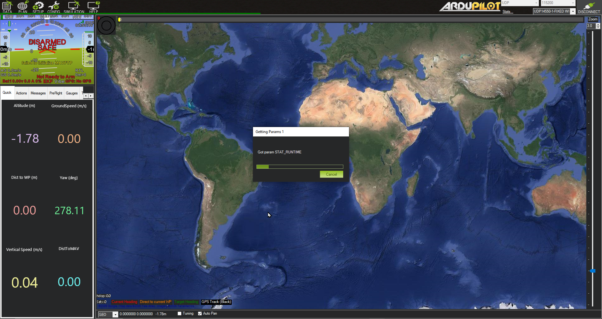The width and height of the screenshot is (602, 319).
Task: Open the SETUP hardware screen
Action: [x=38, y=7]
